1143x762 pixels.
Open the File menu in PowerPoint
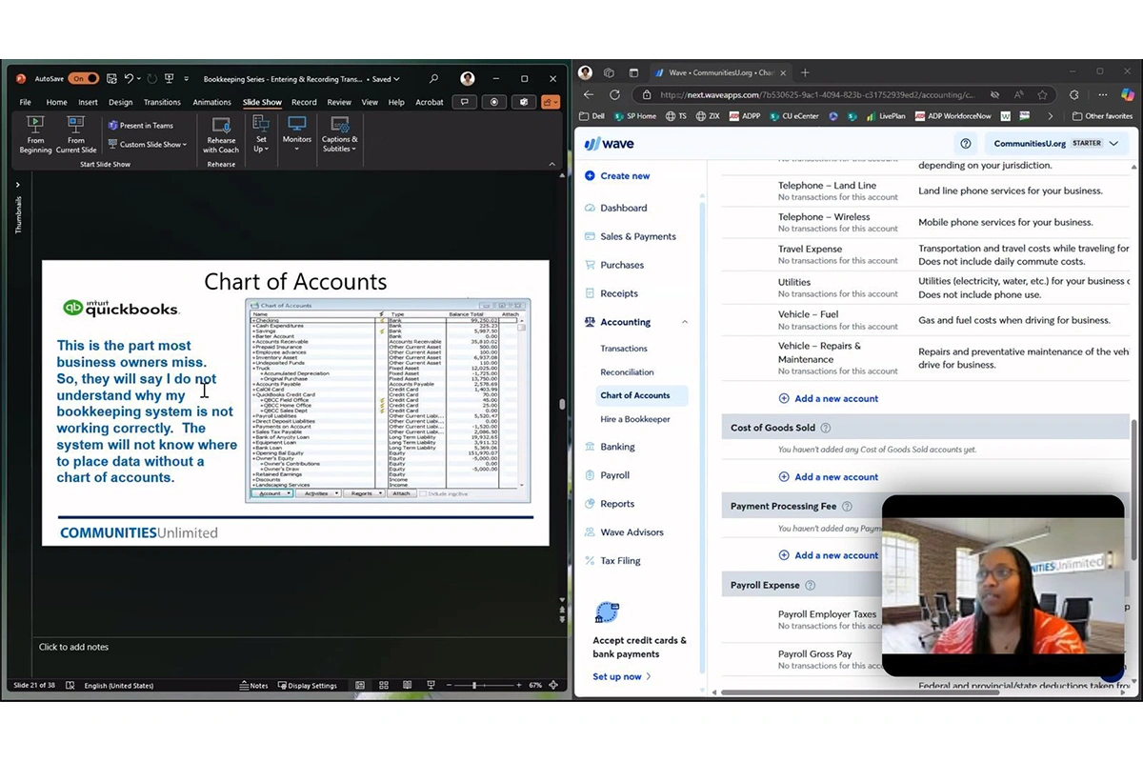coord(26,102)
